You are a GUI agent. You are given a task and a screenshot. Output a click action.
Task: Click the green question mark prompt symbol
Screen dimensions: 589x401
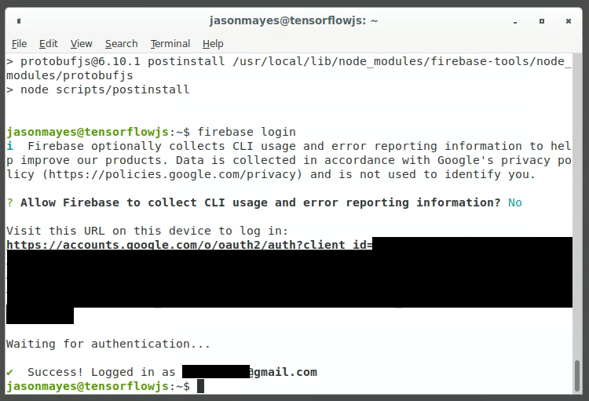(x=9, y=202)
